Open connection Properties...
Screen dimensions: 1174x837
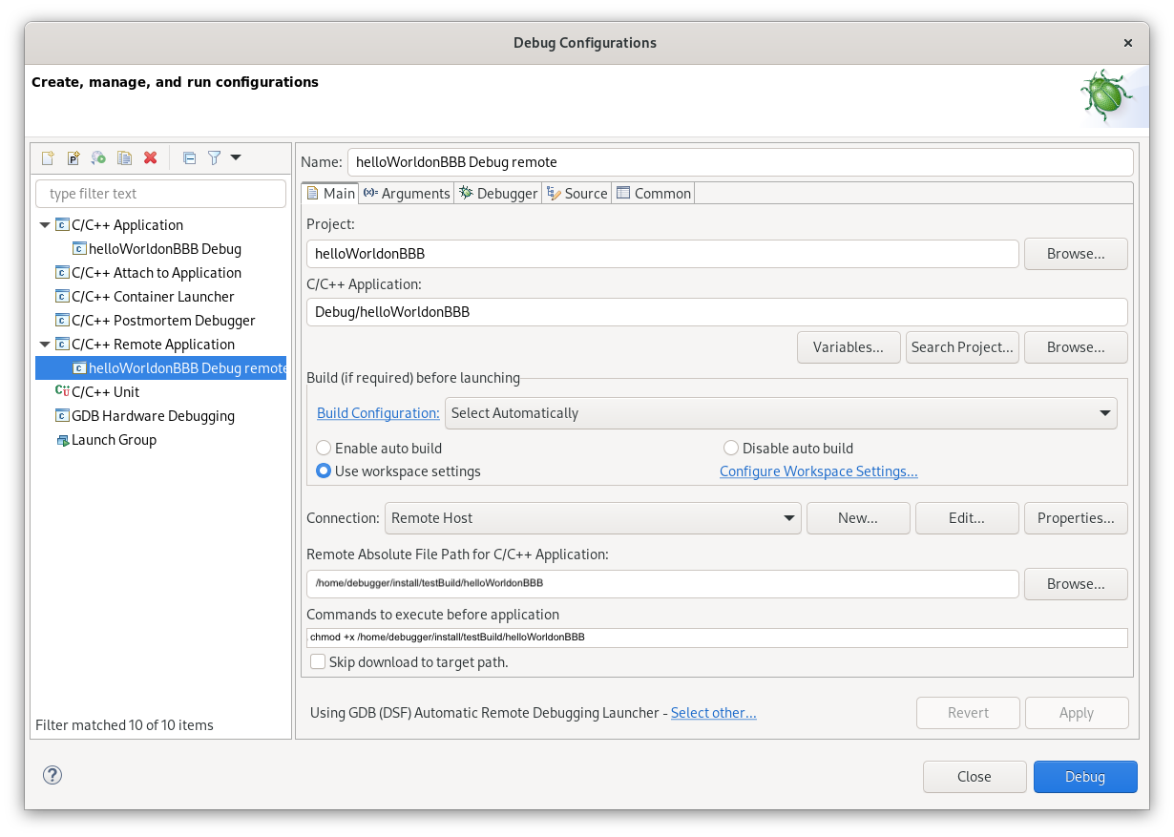point(1076,518)
